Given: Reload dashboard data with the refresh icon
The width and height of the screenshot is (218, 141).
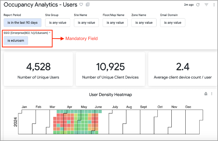Looking at the screenshot, I should (198, 5).
